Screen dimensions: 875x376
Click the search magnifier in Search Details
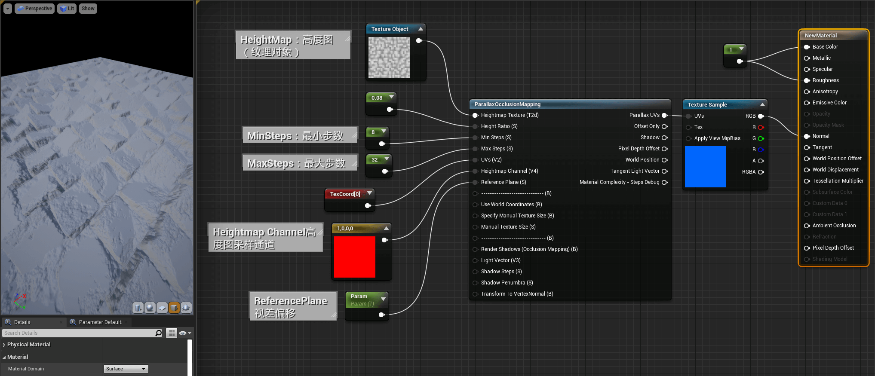tap(158, 333)
